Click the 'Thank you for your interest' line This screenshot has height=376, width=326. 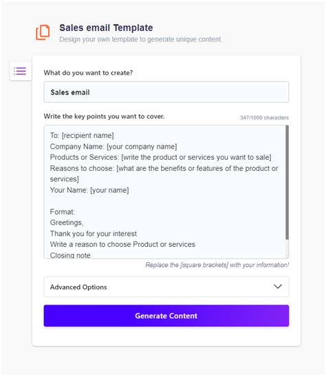click(x=94, y=233)
